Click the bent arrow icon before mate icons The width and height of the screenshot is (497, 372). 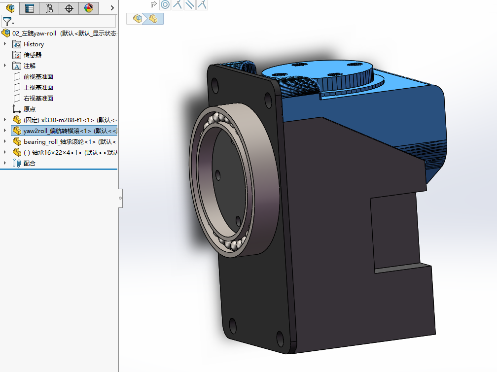pyautogui.click(x=154, y=4)
